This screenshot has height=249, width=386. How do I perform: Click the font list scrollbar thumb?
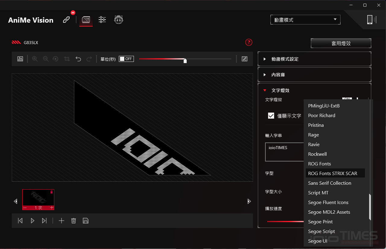point(370,208)
